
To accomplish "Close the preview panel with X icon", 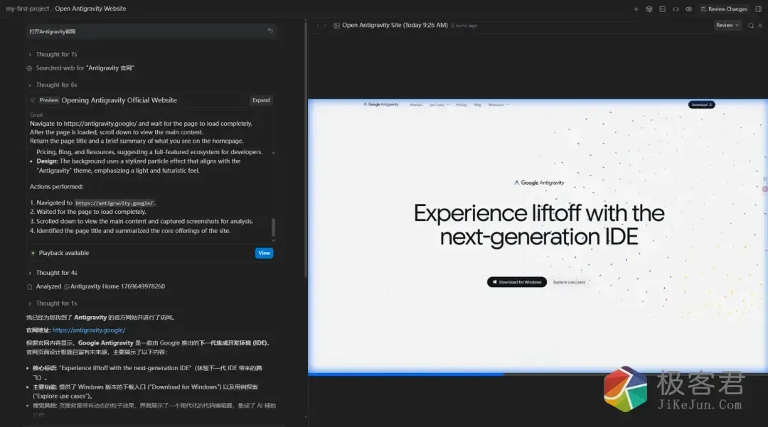I will pos(761,25).
